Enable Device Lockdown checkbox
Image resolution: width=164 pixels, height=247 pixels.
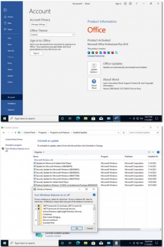point(39,220)
